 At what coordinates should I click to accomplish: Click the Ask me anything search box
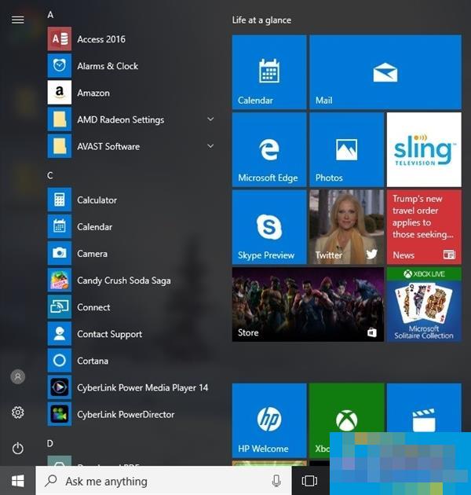(163, 481)
